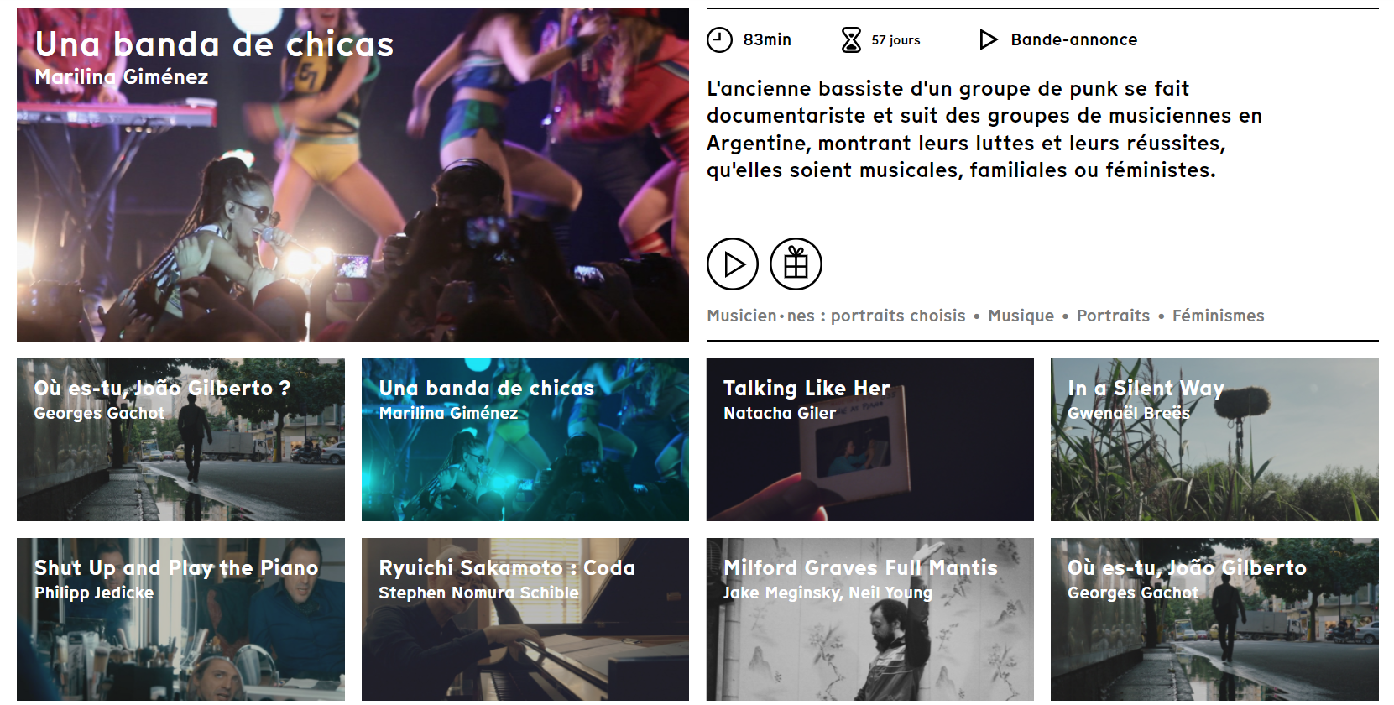Image resolution: width=1394 pixels, height=705 pixels.
Task: Open the Milford Graves Full Mantis thumbnail
Action: [869, 619]
